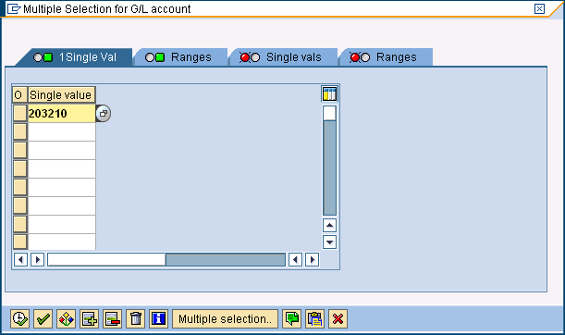Click the trash can Delete Entire Selection icon

click(136, 318)
